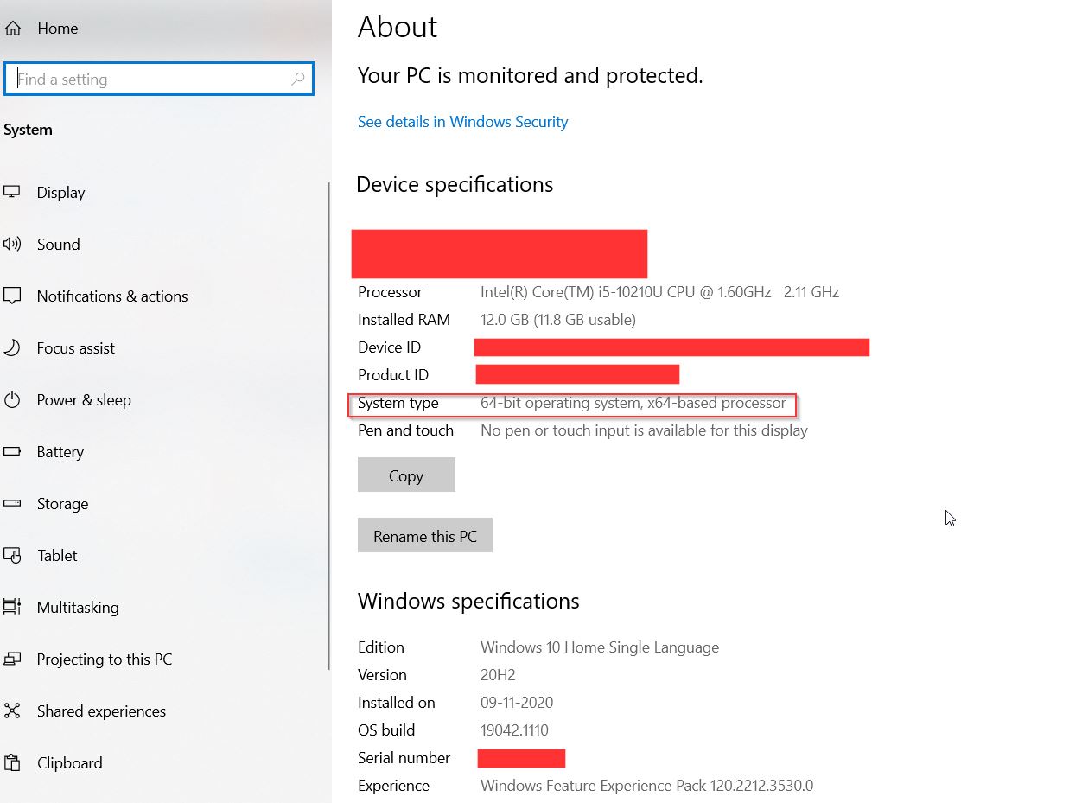Click the search magnifier icon
The width and height of the screenshot is (1082, 803).
tap(297, 80)
